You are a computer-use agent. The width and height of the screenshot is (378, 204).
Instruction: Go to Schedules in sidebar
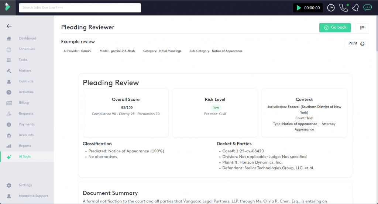click(x=27, y=49)
